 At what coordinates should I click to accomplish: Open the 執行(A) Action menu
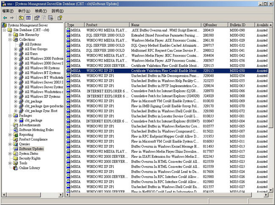24,11
